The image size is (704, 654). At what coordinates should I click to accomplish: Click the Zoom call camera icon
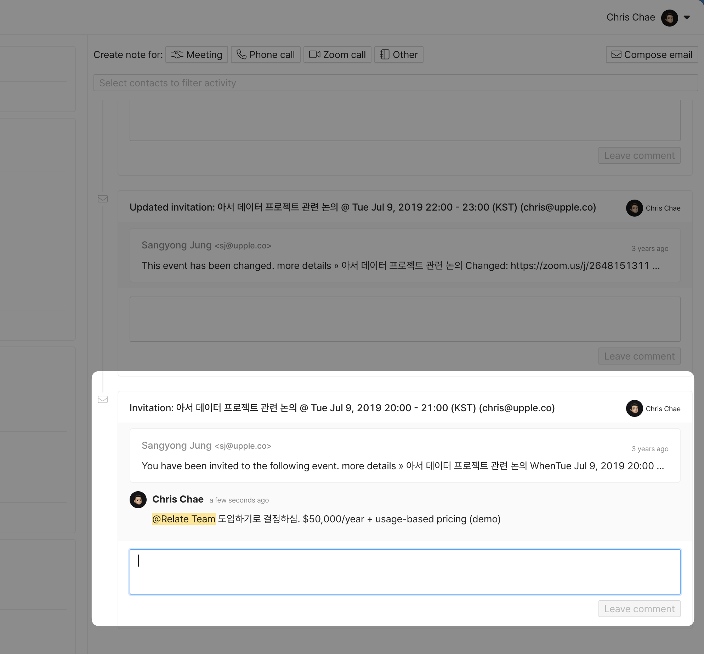[314, 54]
